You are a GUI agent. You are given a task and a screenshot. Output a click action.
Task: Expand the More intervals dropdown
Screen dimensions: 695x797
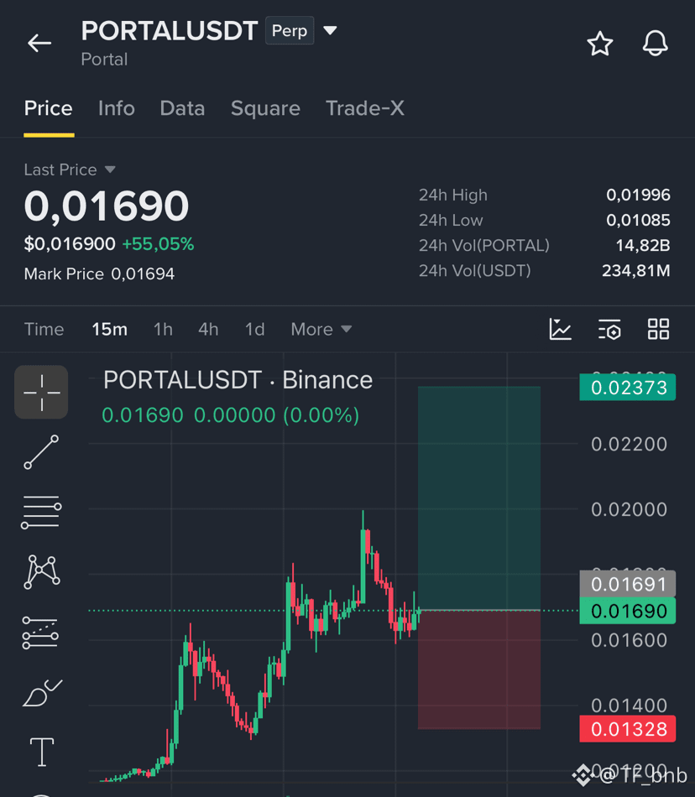point(321,330)
